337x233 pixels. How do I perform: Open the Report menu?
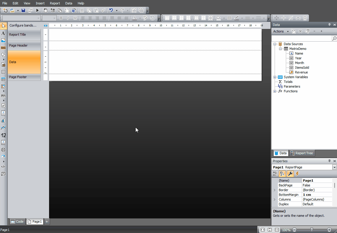click(55, 3)
